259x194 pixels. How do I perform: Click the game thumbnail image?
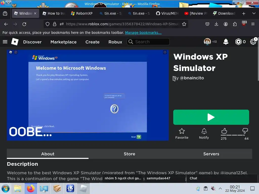[88, 95]
